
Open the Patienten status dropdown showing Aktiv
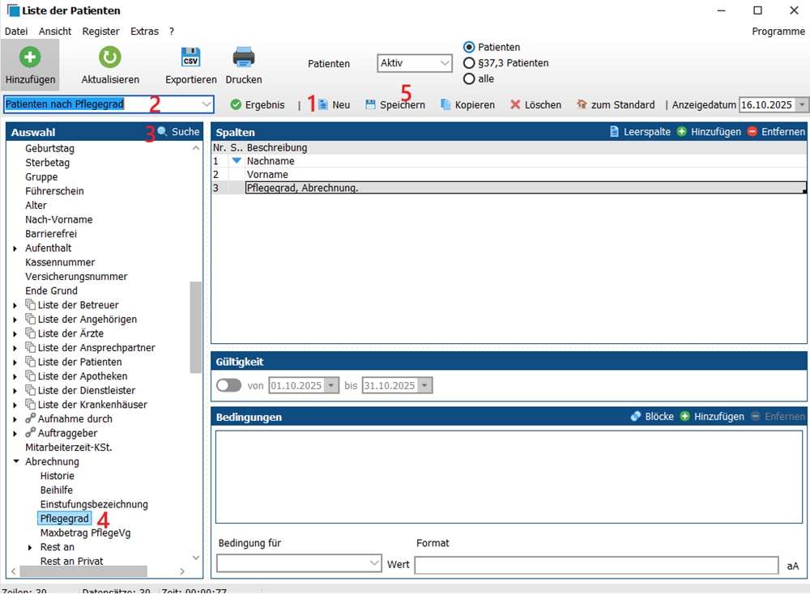415,63
